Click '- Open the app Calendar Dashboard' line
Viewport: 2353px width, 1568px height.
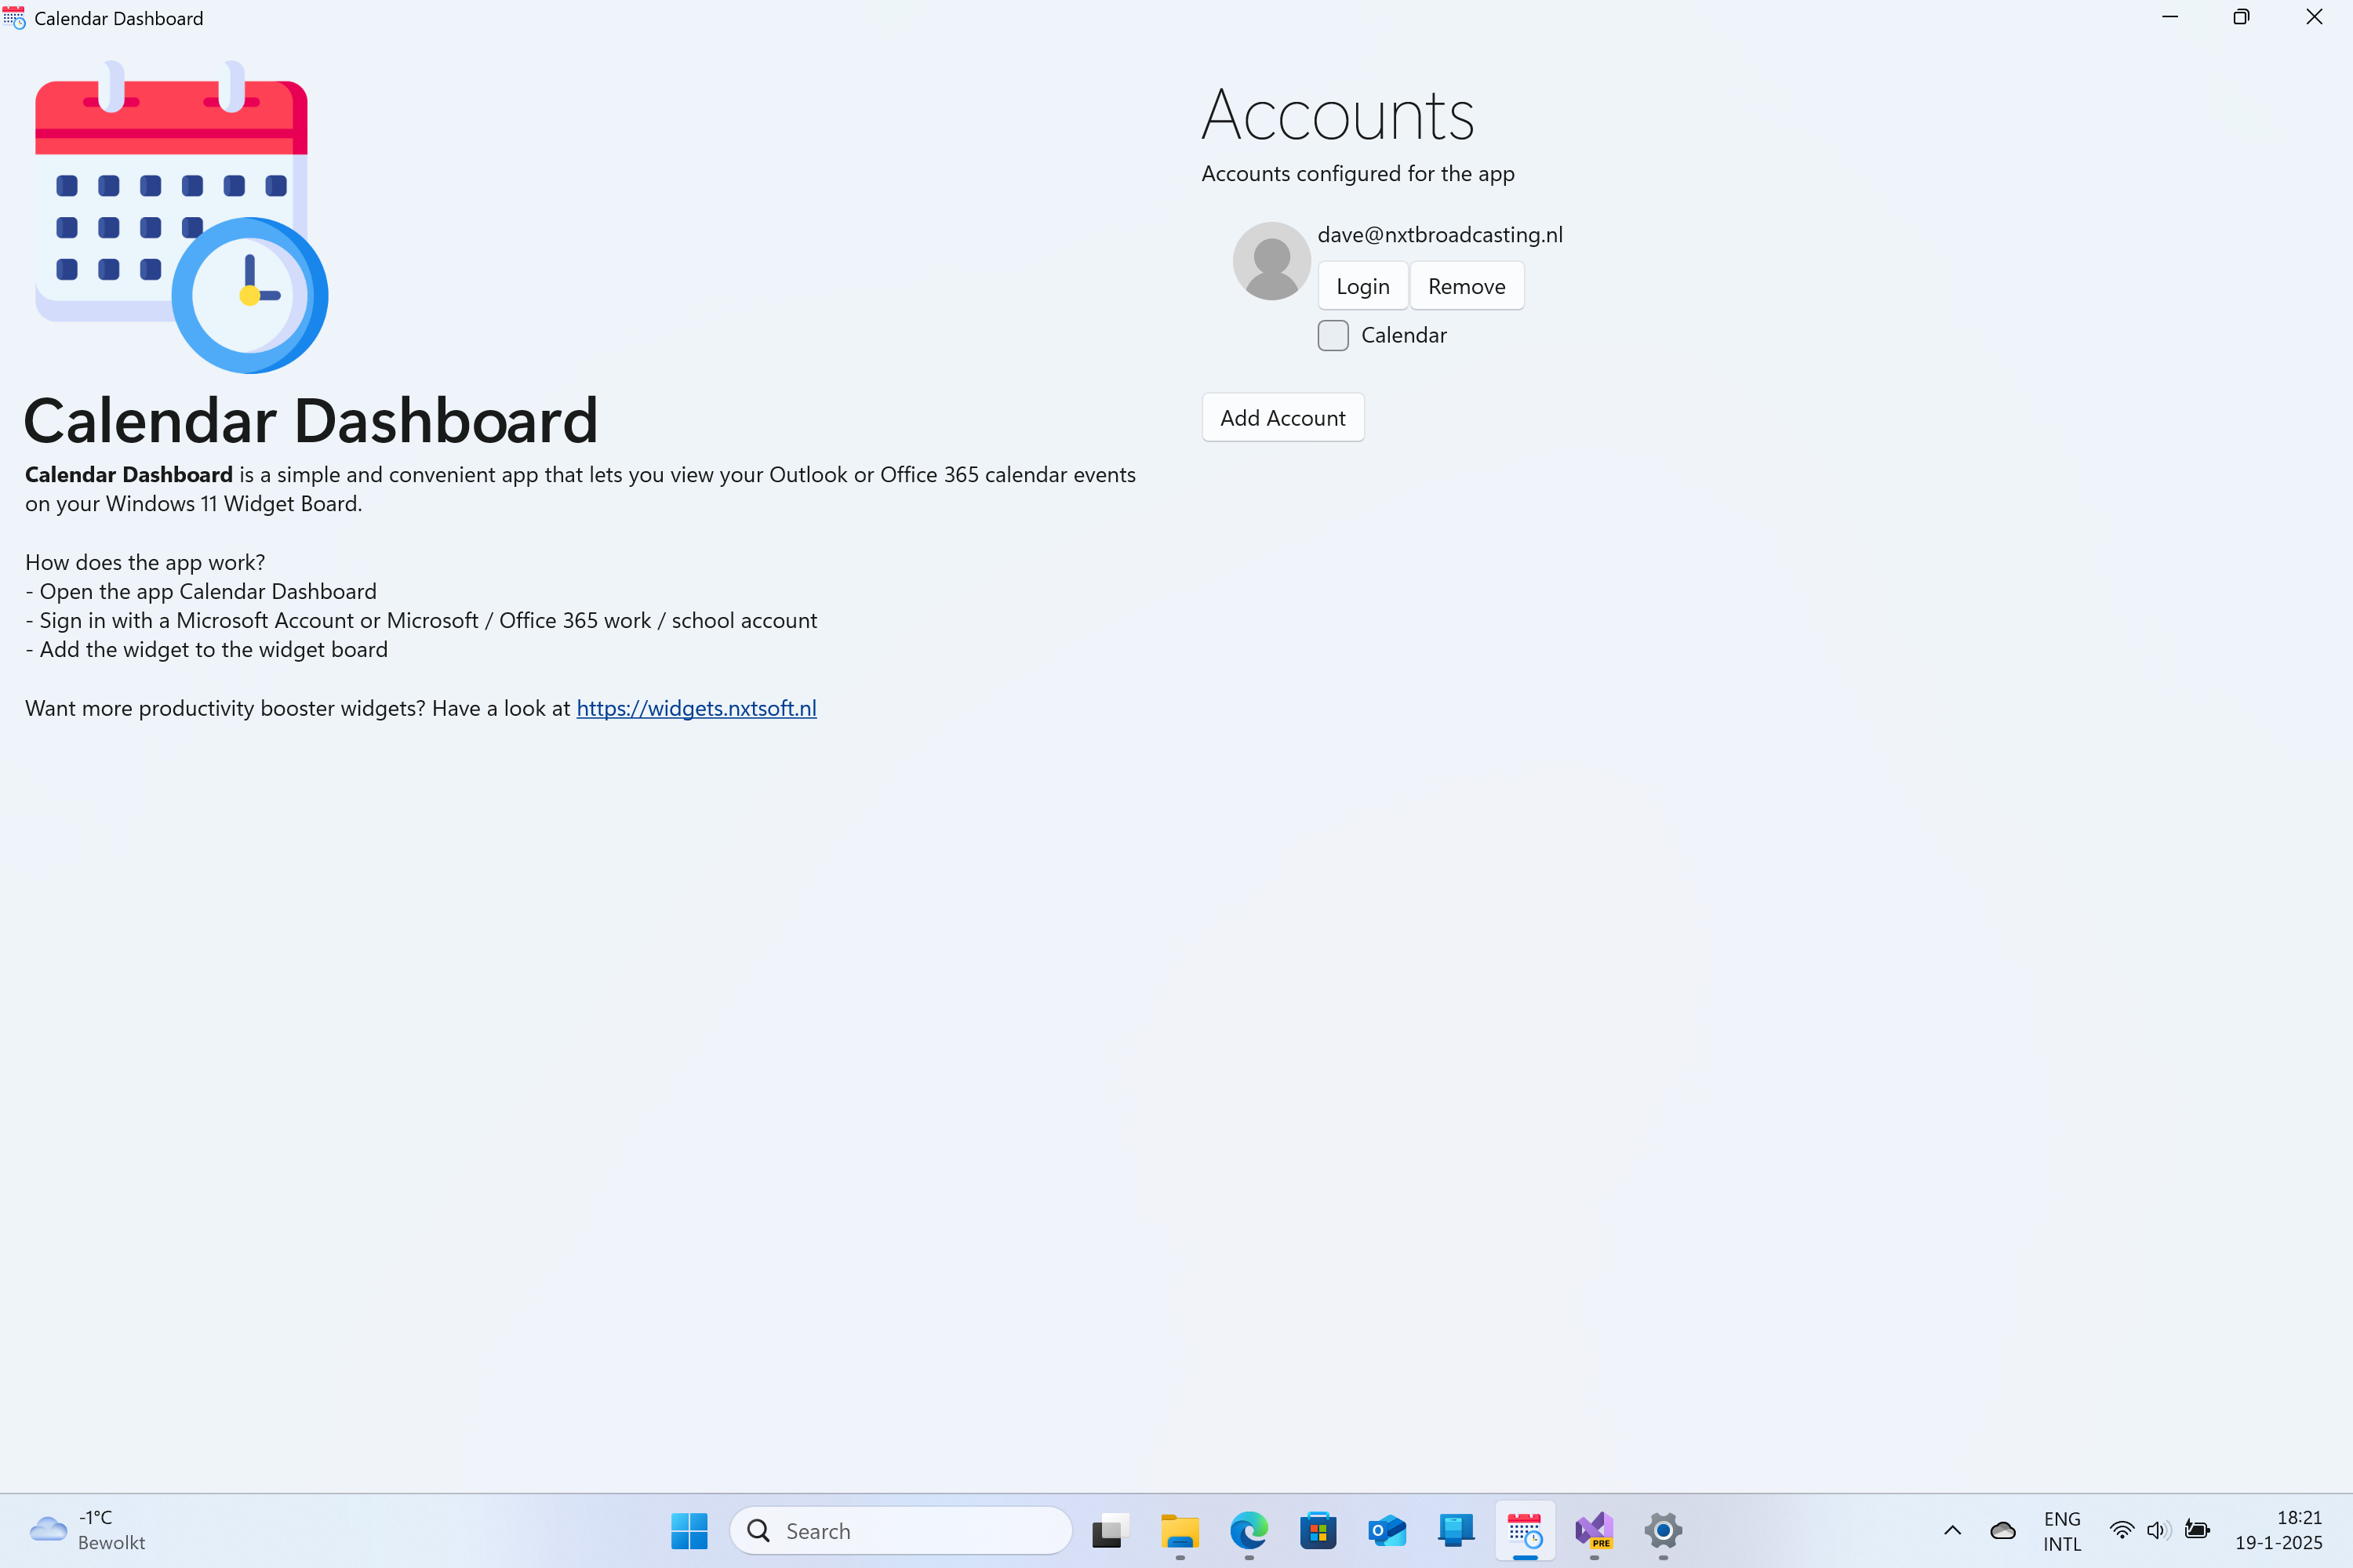click(x=201, y=592)
